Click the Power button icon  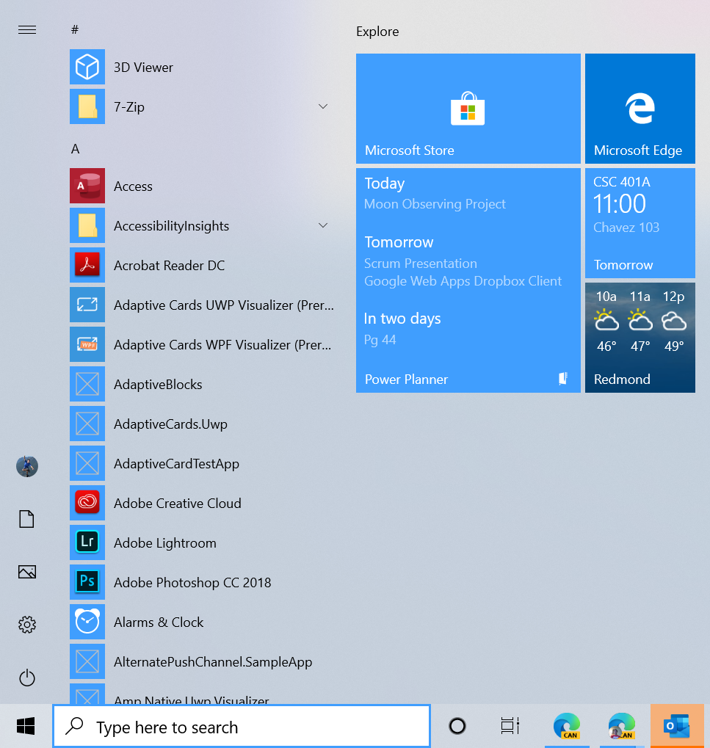pyautogui.click(x=27, y=678)
